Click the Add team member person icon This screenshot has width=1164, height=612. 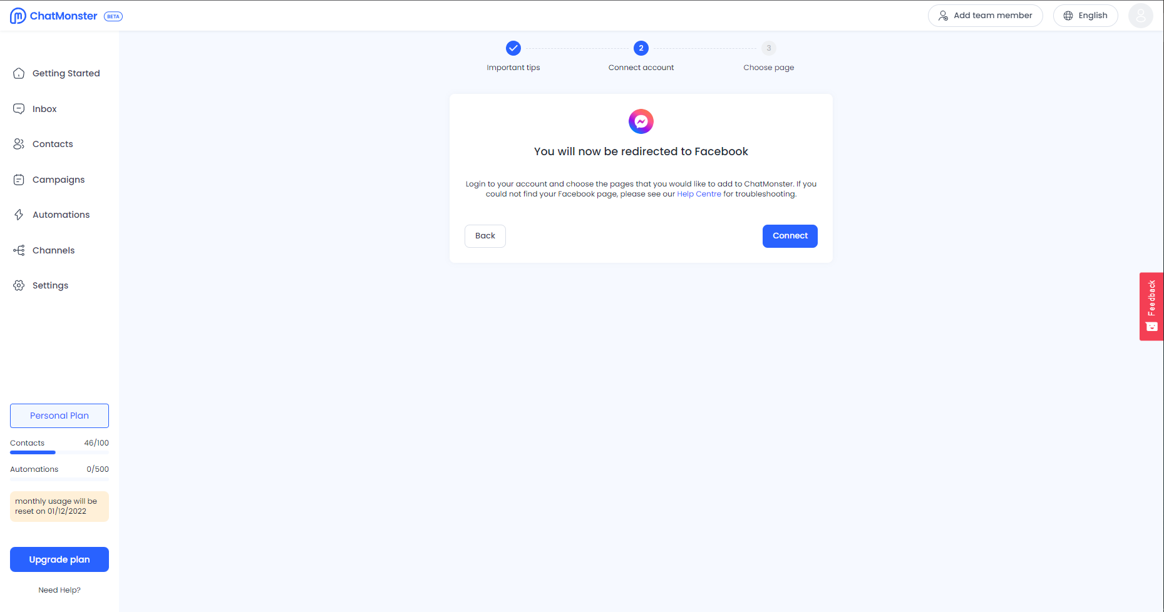point(943,16)
